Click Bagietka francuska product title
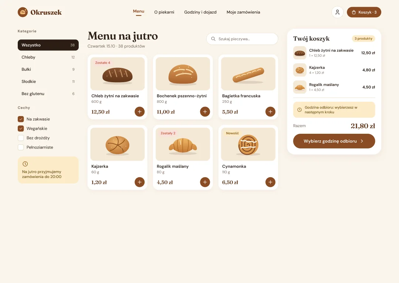Image resolution: width=399 pixels, height=283 pixels. (x=241, y=96)
